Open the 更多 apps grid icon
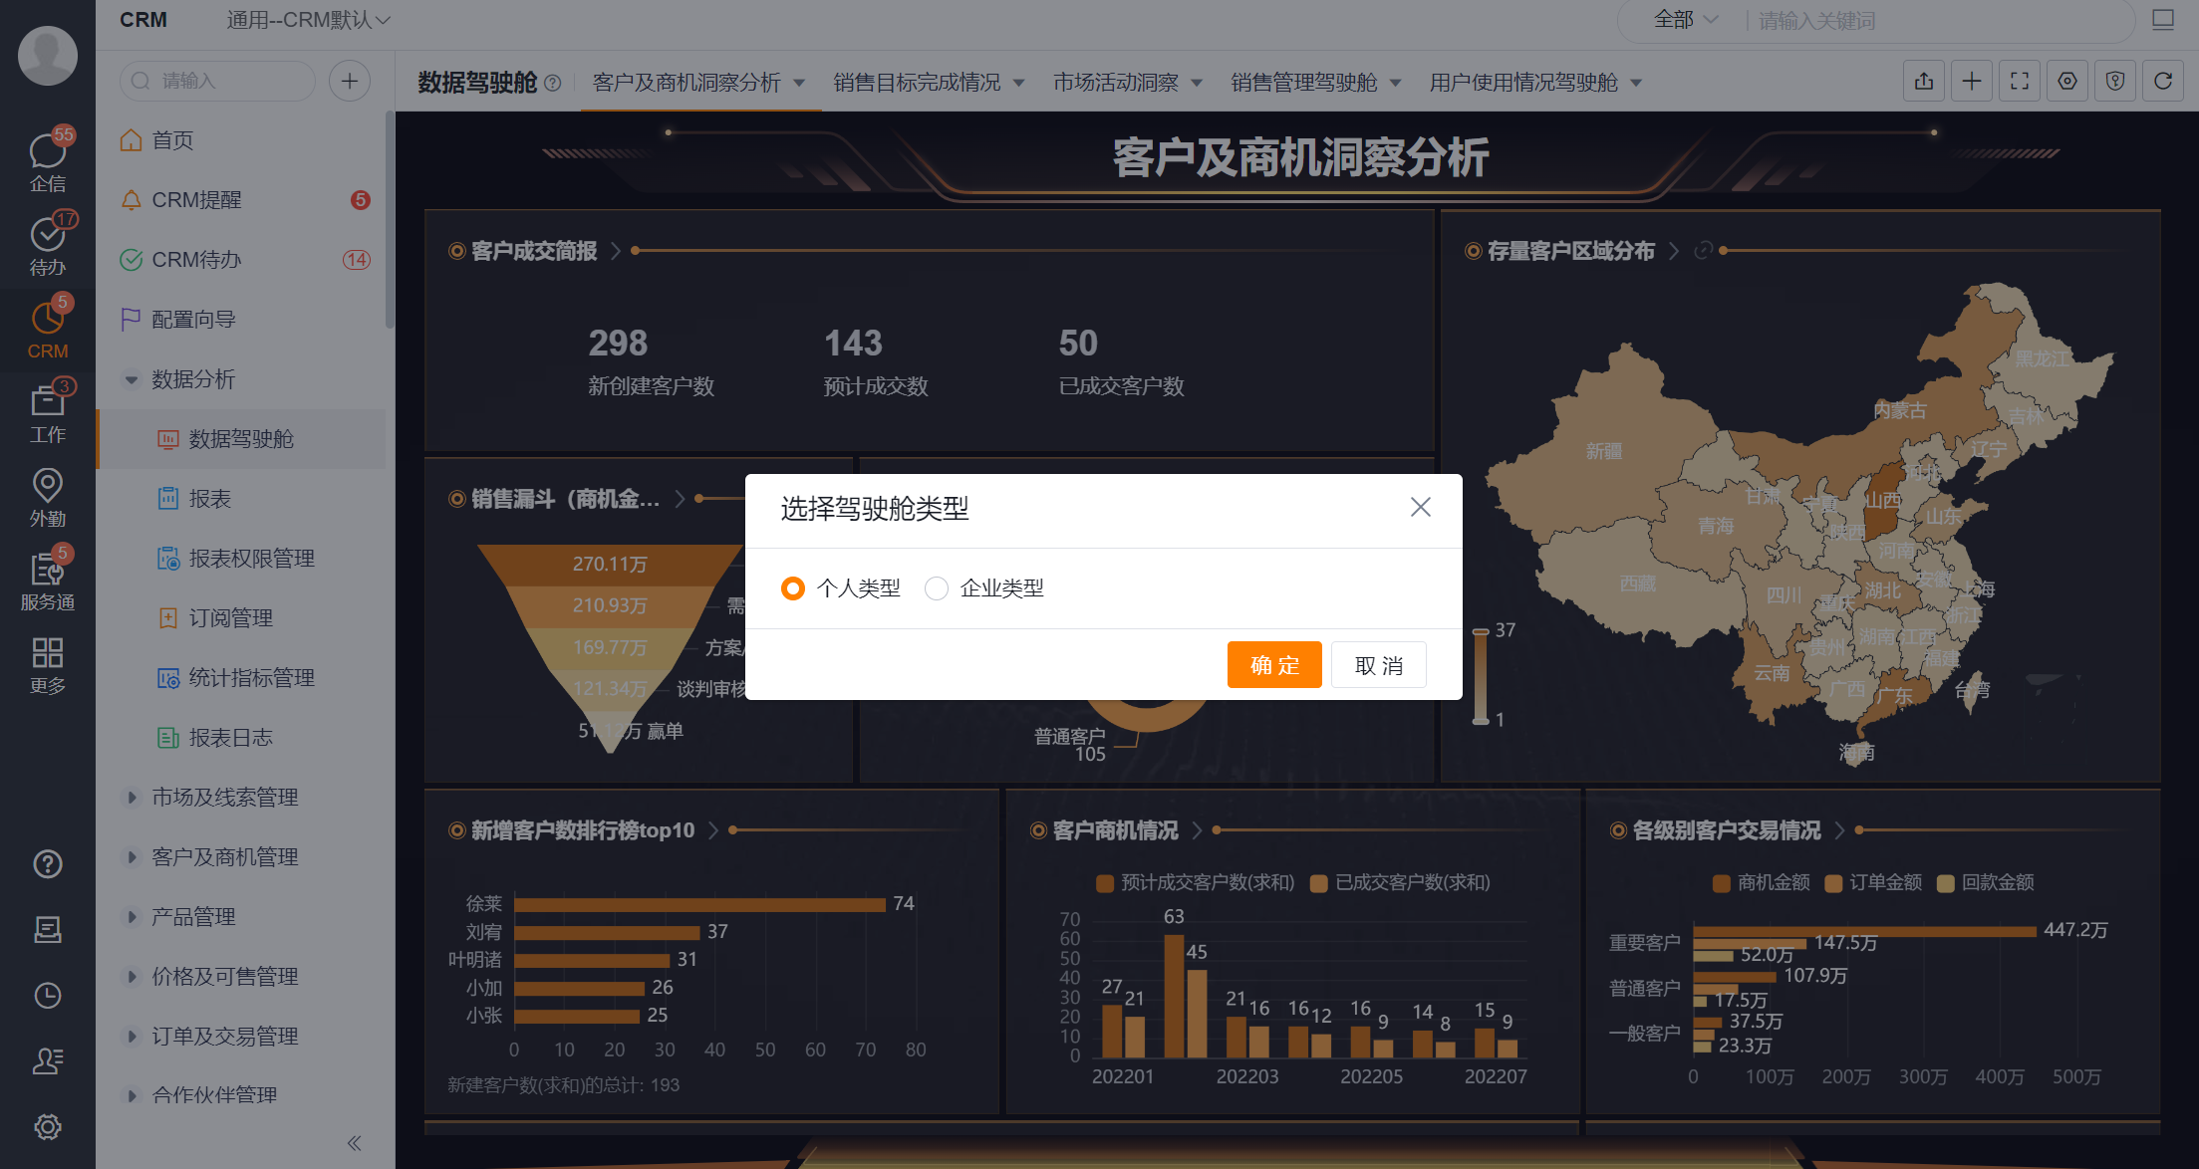The height and width of the screenshot is (1169, 2199). (47, 665)
